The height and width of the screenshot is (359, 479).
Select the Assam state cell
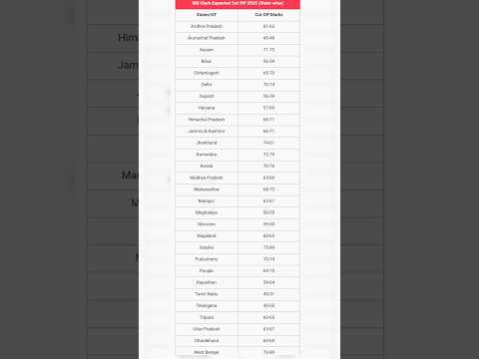tap(207, 50)
